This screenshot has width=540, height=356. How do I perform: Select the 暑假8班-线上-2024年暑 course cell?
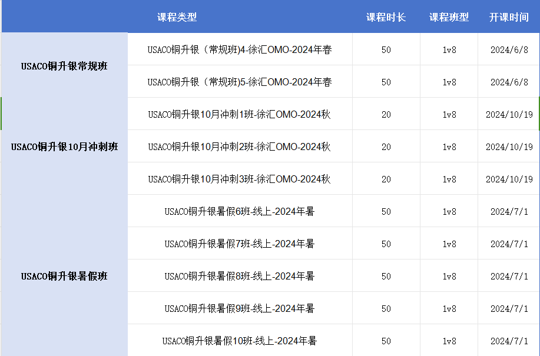[240, 276]
